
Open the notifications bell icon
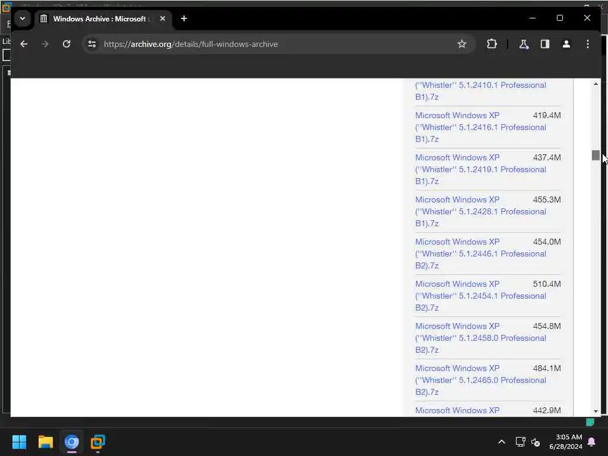[592, 442]
